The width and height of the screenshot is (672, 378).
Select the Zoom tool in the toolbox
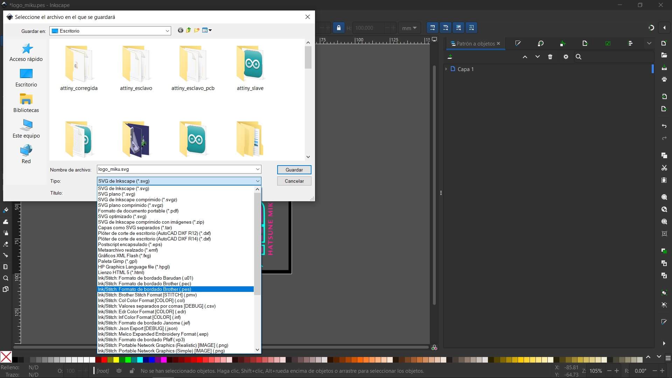point(6,278)
